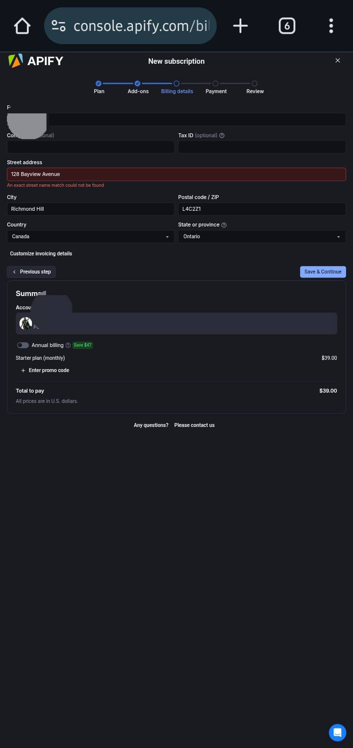
Task: Click the Save & Continue button
Action: [x=323, y=272]
